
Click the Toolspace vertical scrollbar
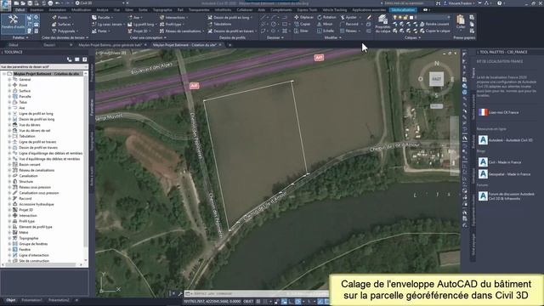[x=86, y=166]
